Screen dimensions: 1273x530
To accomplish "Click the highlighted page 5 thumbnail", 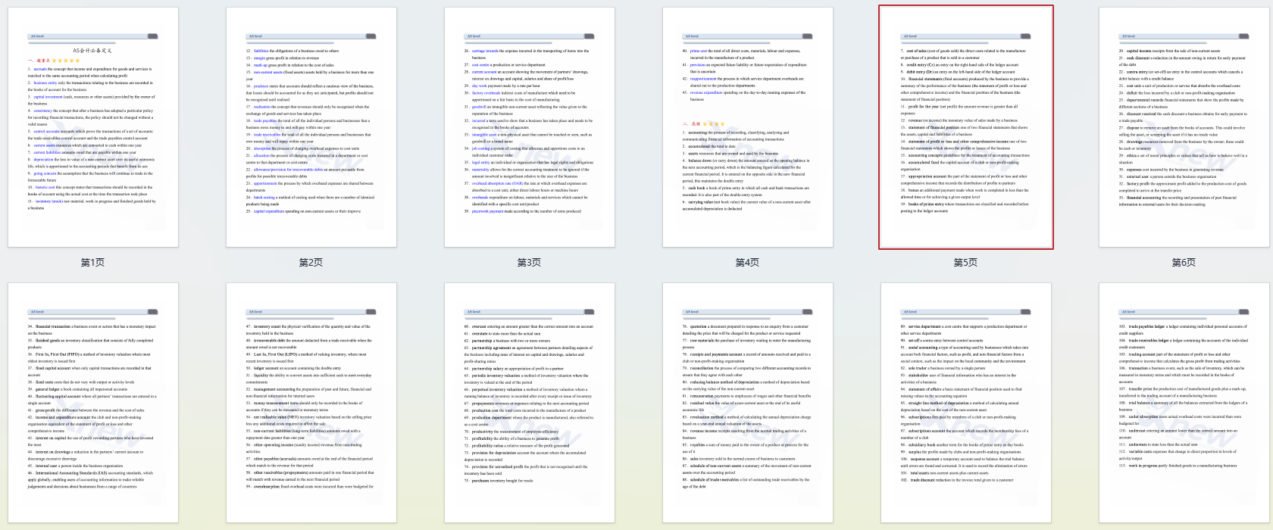I will coord(966,127).
